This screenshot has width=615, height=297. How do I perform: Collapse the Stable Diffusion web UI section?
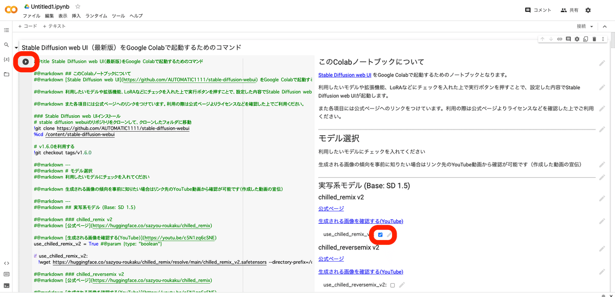(17, 48)
